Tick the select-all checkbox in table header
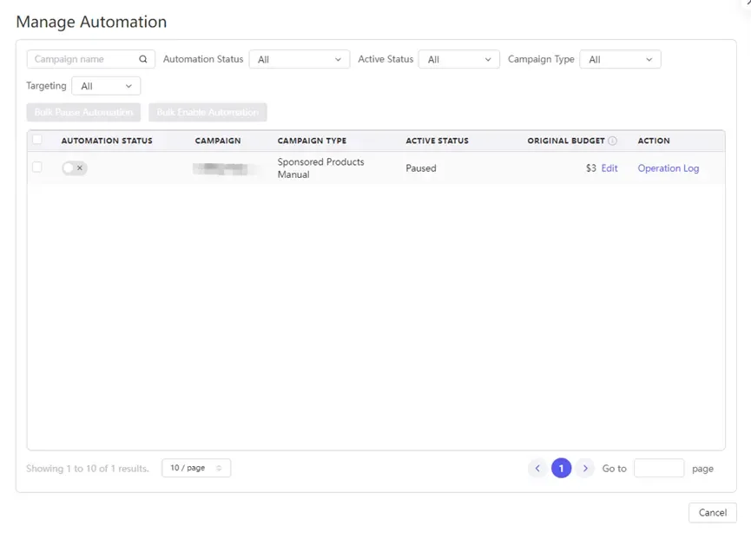This screenshot has width=751, height=539. click(x=36, y=140)
